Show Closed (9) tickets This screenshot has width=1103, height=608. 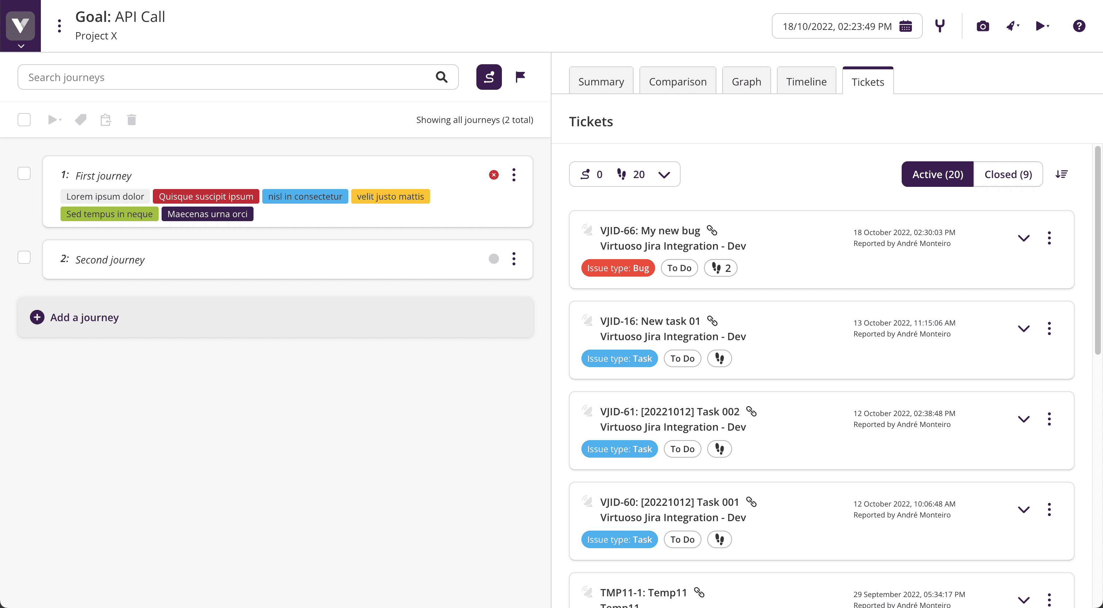click(x=1007, y=174)
